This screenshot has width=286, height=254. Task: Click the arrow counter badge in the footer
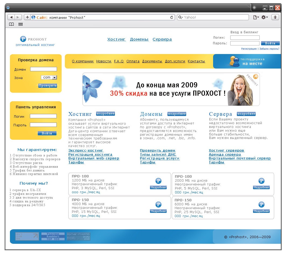[27, 236]
